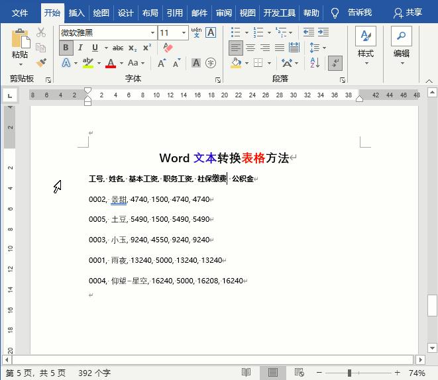
Task: Click the zoom in plus button
Action: tap(397, 373)
